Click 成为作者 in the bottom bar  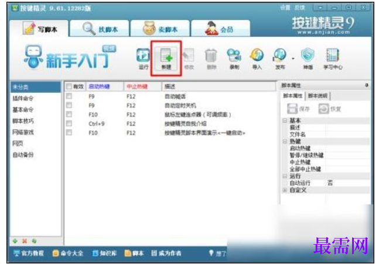(166, 253)
